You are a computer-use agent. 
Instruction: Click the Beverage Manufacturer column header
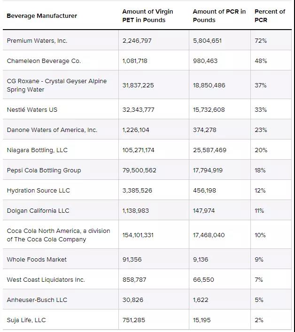pos(42,16)
